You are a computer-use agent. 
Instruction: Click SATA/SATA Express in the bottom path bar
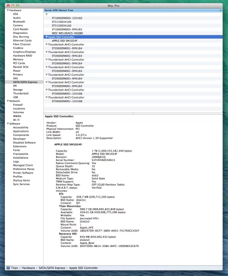pos(52,268)
